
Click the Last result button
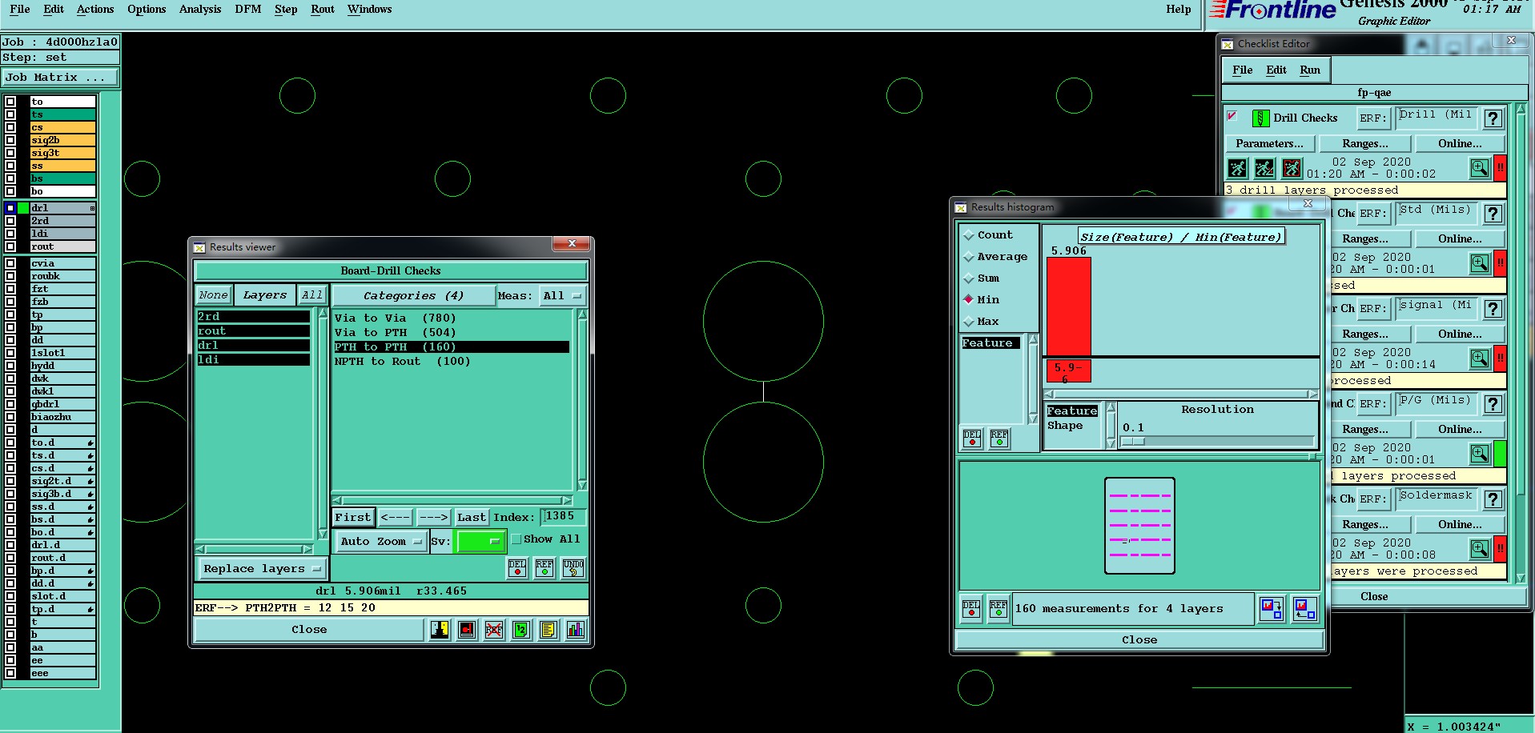click(x=472, y=518)
